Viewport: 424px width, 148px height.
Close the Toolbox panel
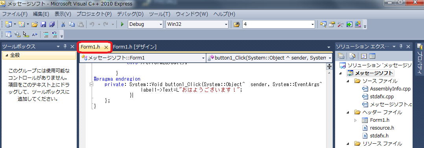click(72, 47)
